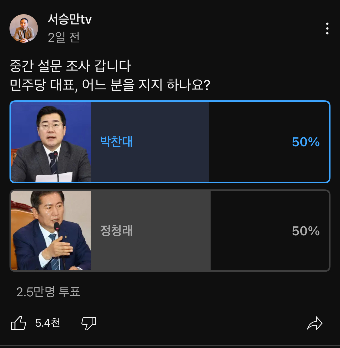Click the '중간 설문 조사 갑니다' post line
Screen dimensions: 340x348
coord(70,66)
